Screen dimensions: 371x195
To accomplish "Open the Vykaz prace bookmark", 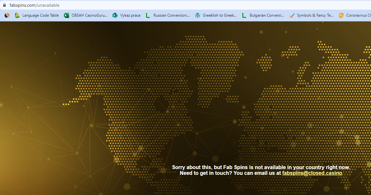I will [130, 15].
